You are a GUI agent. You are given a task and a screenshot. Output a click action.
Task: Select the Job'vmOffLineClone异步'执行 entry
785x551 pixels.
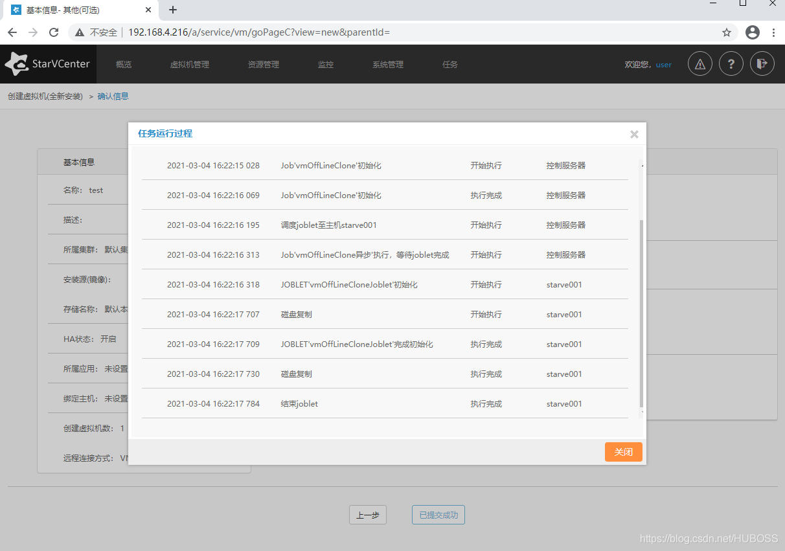(x=365, y=255)
